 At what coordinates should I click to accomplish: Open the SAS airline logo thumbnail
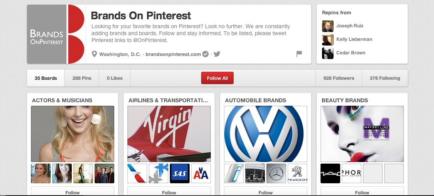point(180,173)
